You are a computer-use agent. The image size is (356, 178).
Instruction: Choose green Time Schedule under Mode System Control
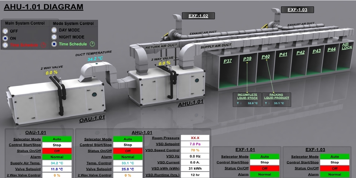(x=54, y=44)
